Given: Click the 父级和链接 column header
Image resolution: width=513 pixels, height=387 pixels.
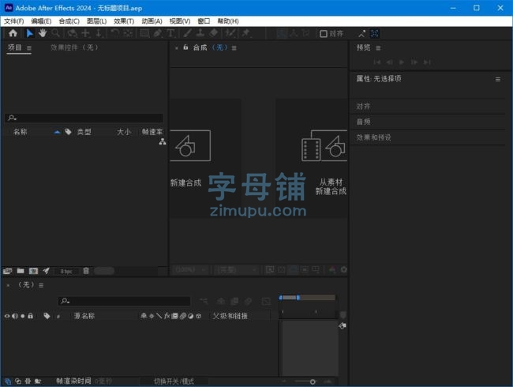Looking at the screenshot, I should pos(230,316).
